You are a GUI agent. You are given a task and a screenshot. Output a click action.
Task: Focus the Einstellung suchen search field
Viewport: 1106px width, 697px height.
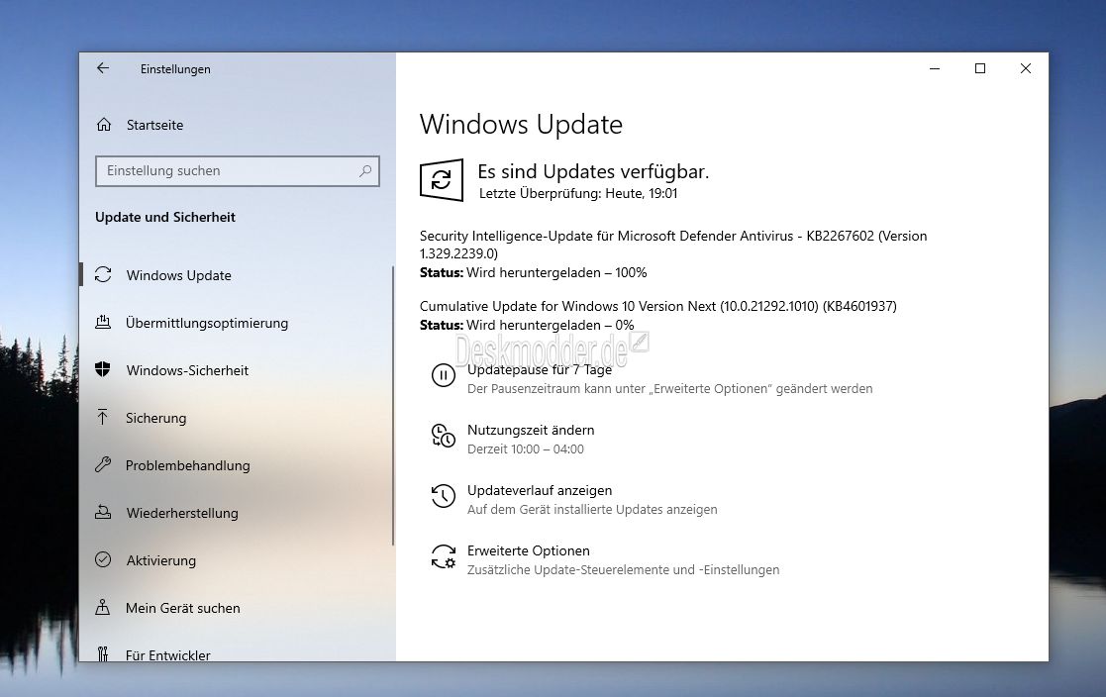(x=237, y=170)
